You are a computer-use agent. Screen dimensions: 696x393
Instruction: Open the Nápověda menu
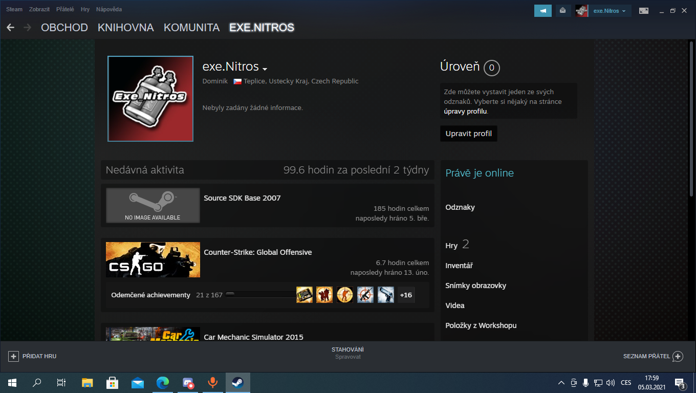coord(109,9)
